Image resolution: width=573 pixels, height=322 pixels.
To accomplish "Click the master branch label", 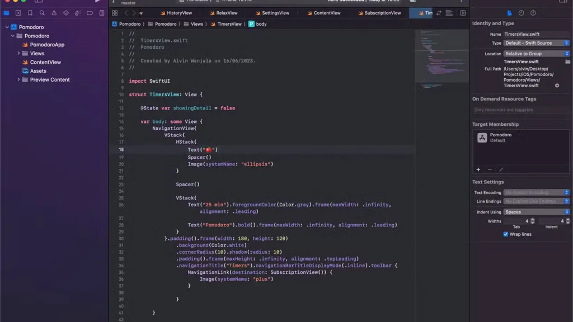I will (x=128, y=3).
